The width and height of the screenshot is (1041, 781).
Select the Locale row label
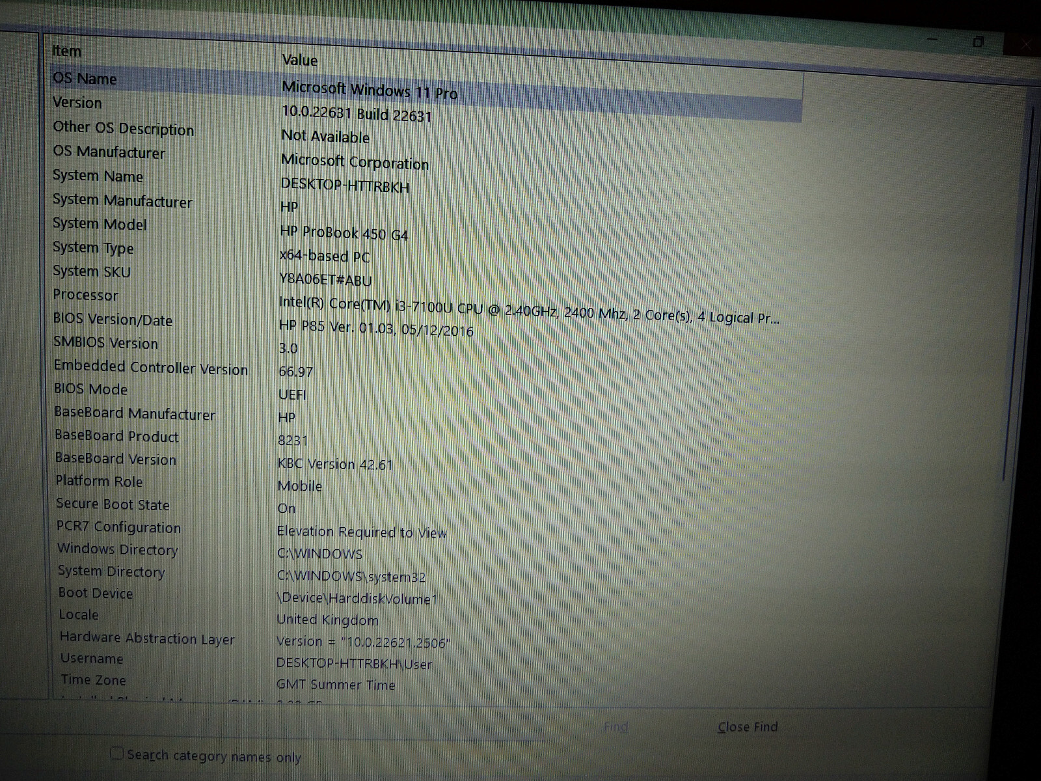[79, 614]
